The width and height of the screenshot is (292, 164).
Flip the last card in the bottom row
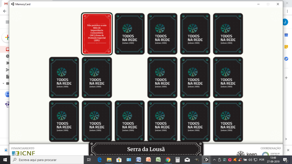[x=228, y=121]
